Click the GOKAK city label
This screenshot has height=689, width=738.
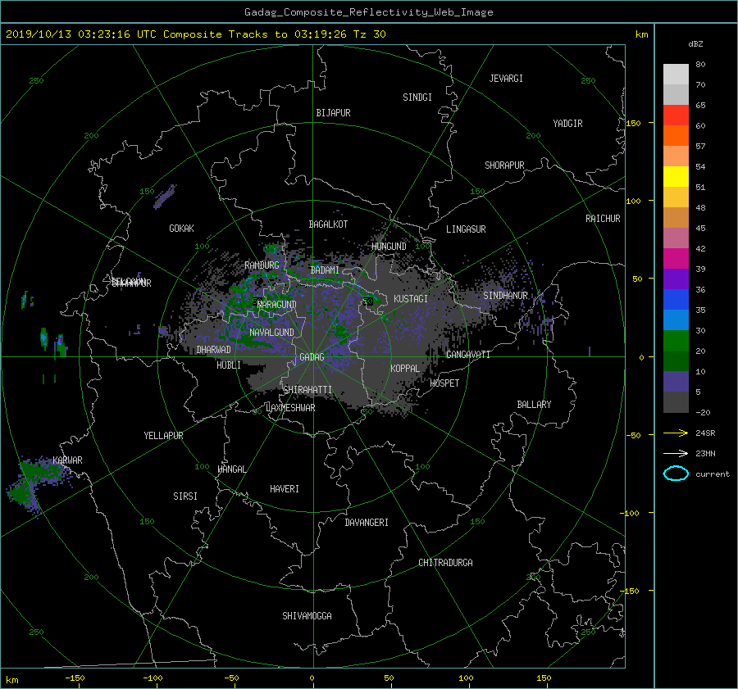(x=181, y=229)
